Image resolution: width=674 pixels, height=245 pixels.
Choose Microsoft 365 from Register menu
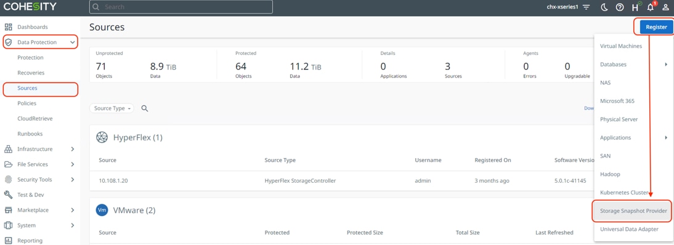point(617,101)
